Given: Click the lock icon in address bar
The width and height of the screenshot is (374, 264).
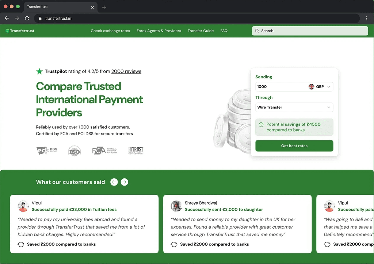Looking at the screenshot, I should [x=40, y=19].
